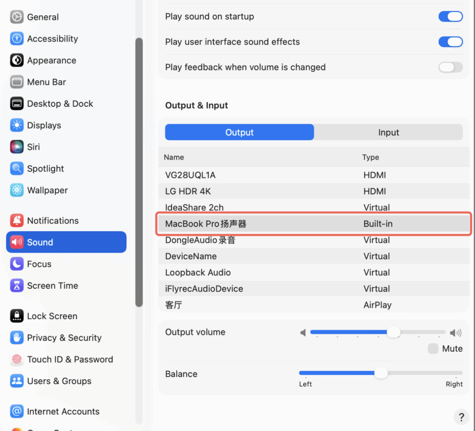
Task: Open Touch ID & Password fingerprint icon
Action: point(17,360)
